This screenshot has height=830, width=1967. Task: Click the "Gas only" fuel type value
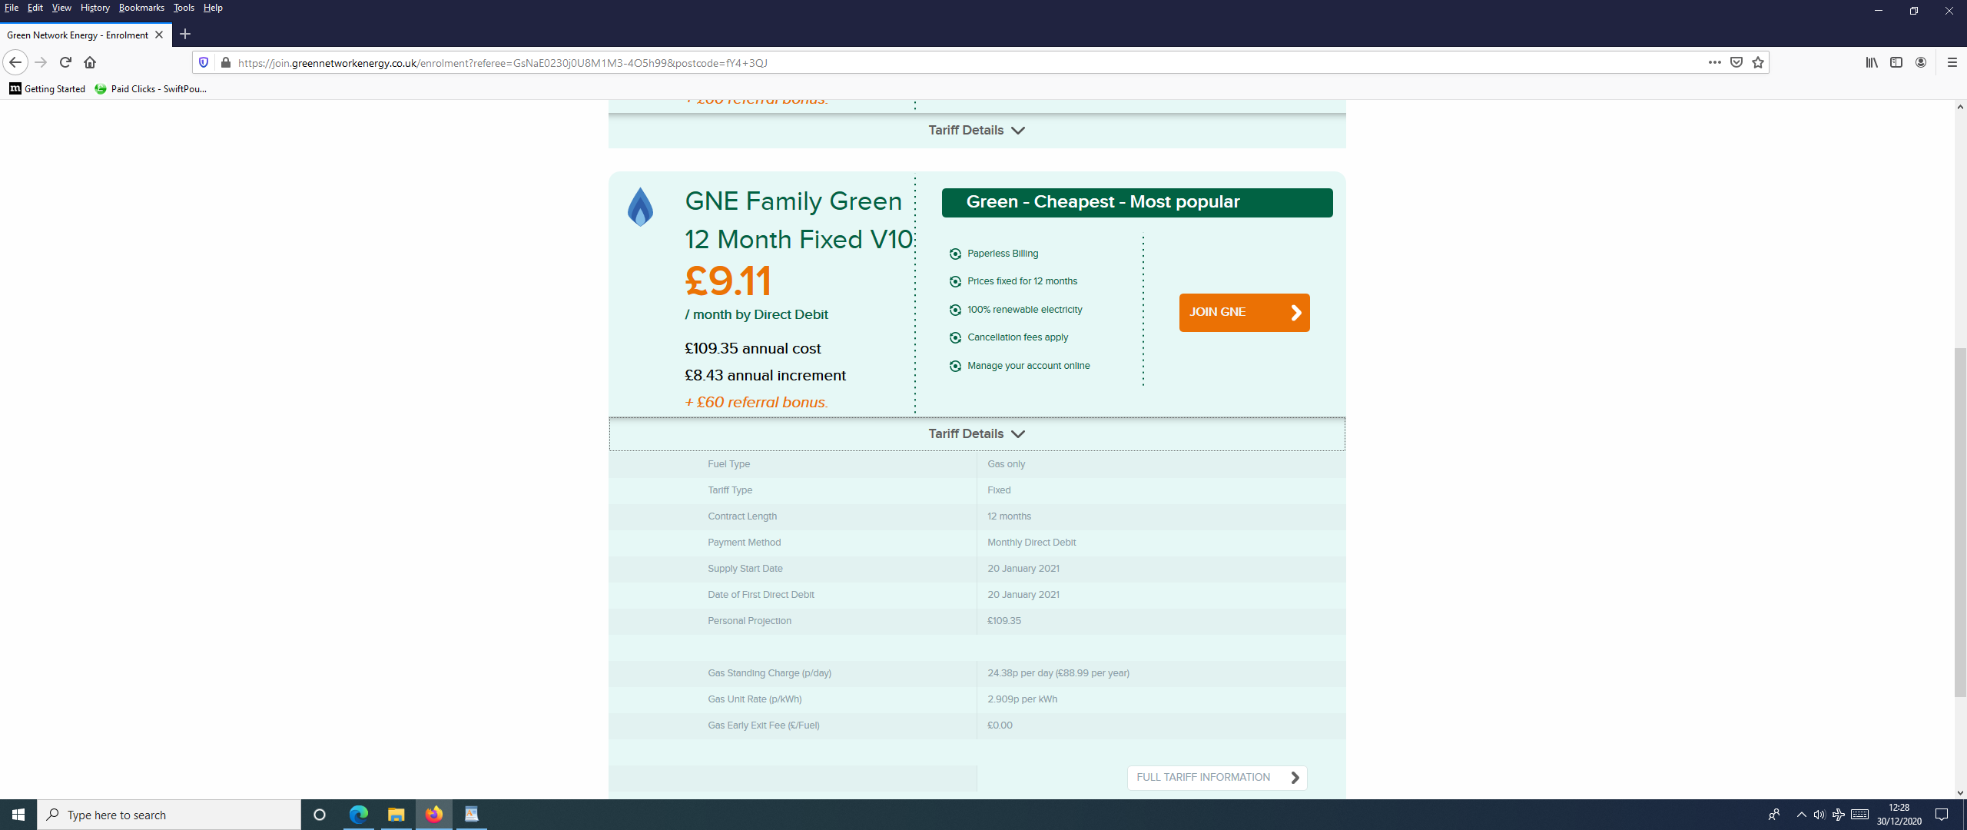point(1006,464)
